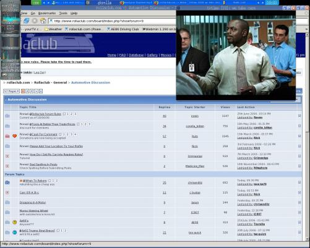The height and width of the screenshot is (248, 310).
Task: Click the closed-topic icon of Bad Spelling In Posts
Action: click(x=7, y=166)
